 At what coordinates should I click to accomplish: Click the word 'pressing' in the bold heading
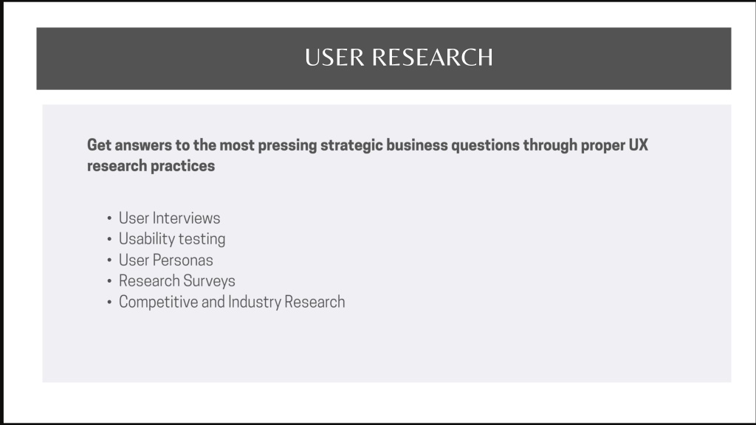287,145
